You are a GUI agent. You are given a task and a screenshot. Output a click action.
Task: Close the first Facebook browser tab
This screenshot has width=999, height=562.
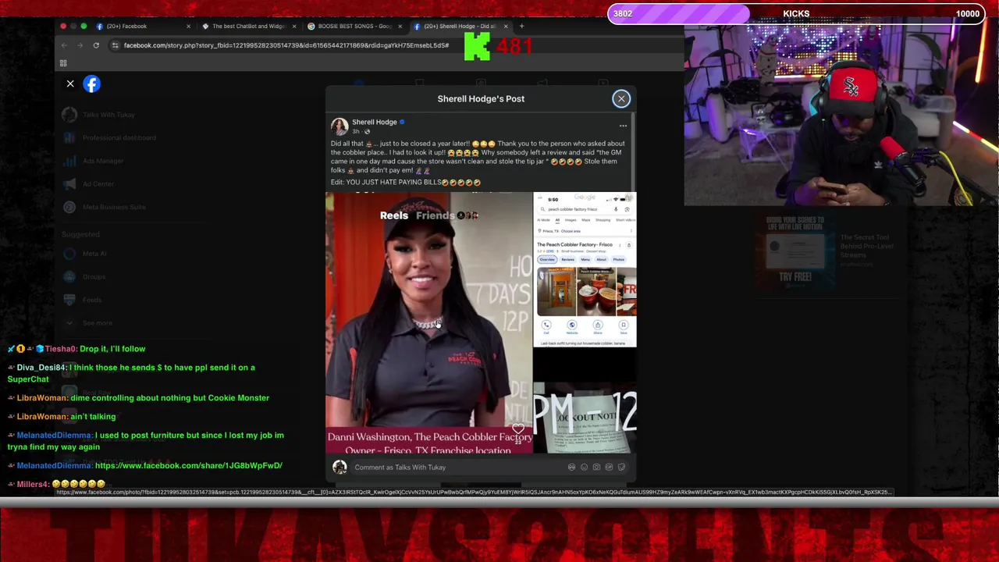click(188, 26)
